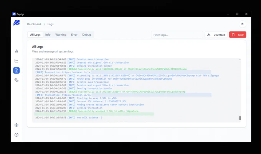261x154 pixels.
Task: Select the Logs document icon in sidebar
Action: [x=16, y=70]
